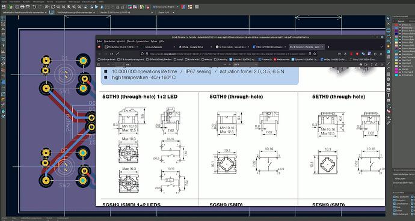Screen dimensions: 415x221
Task: Reload the page in Firefox
Action: click(x=111, y=54)
